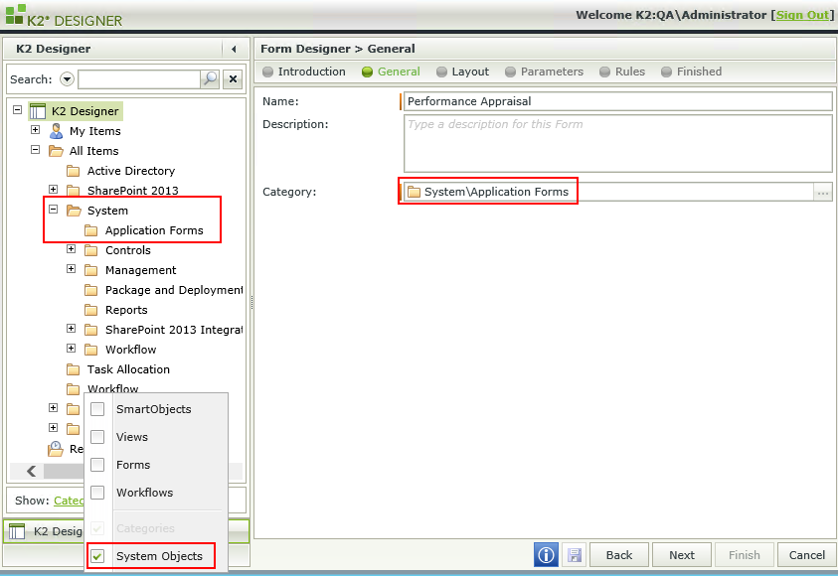Collapse the K2 Designer side panel arrow
Image resolution: width=838 pixels, height=576 pixels.
pos(234,49)
